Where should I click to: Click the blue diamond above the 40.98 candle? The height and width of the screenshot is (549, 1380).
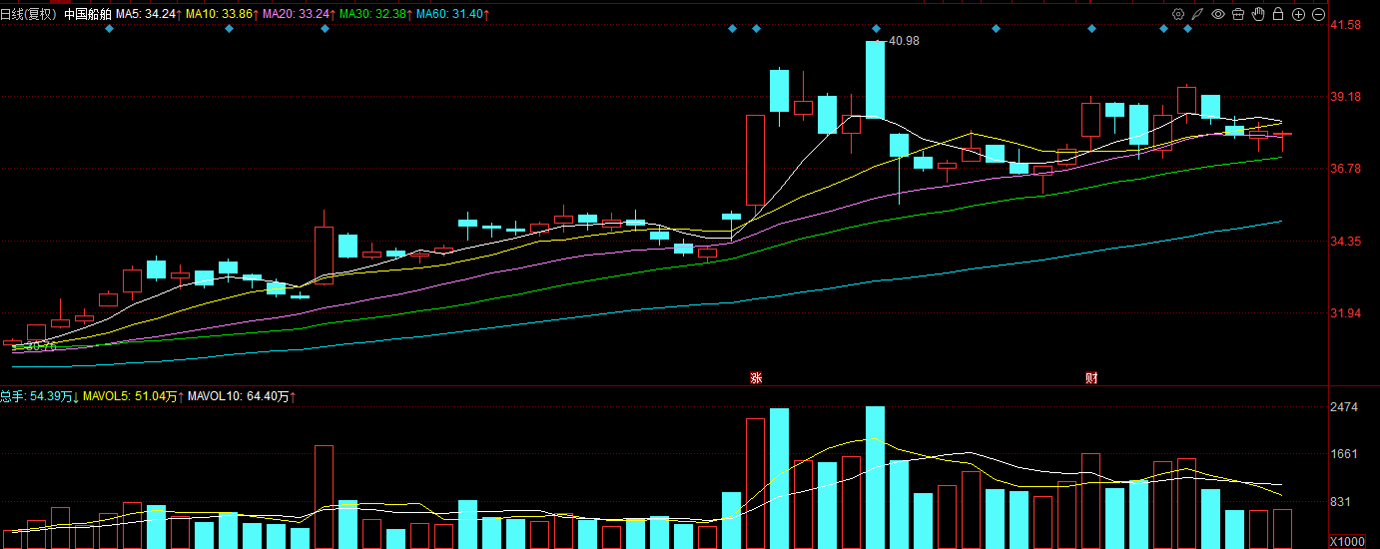pyautogui.click(x=876, y=29)
